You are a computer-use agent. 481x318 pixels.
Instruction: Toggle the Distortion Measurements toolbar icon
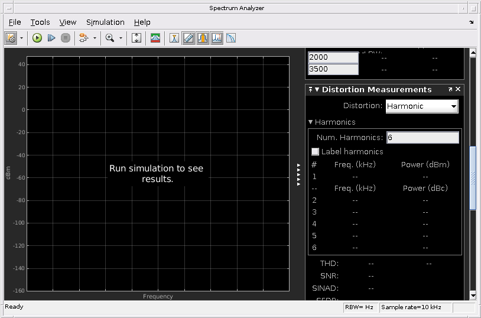pos(217,38)
